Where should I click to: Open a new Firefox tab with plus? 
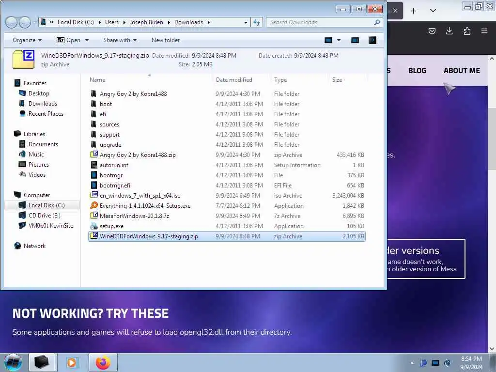414,11
